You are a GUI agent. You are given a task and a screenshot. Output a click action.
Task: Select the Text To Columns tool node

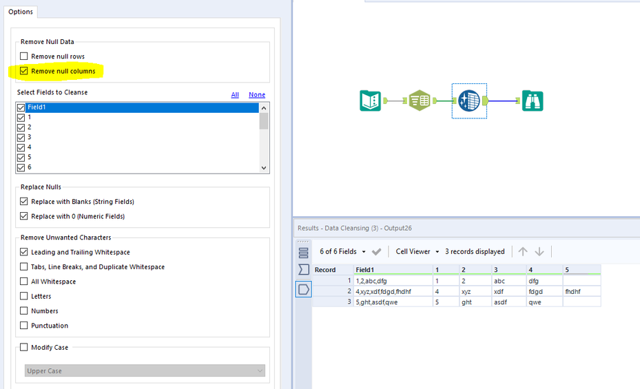click(x=420, y=101)
